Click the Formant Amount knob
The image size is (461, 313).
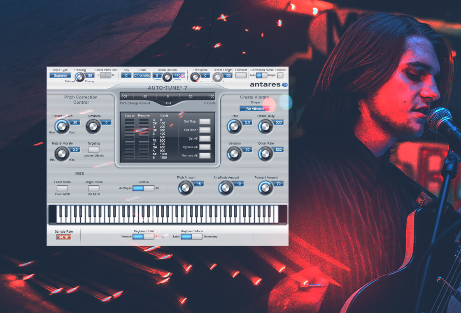click(x=266, y=187)
